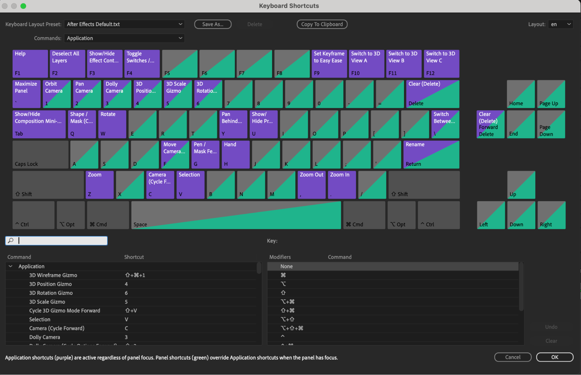Collapse the Application command group
The height and width of the screenshot is (375, 581).
pyautogui.click(x=11, y=266)
